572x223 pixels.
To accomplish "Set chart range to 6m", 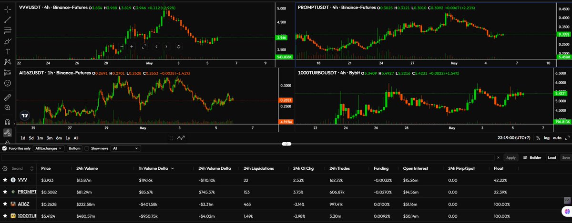I will pos(59,138).
